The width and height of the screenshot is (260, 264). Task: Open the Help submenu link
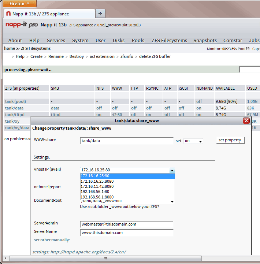tap(20, 56)
